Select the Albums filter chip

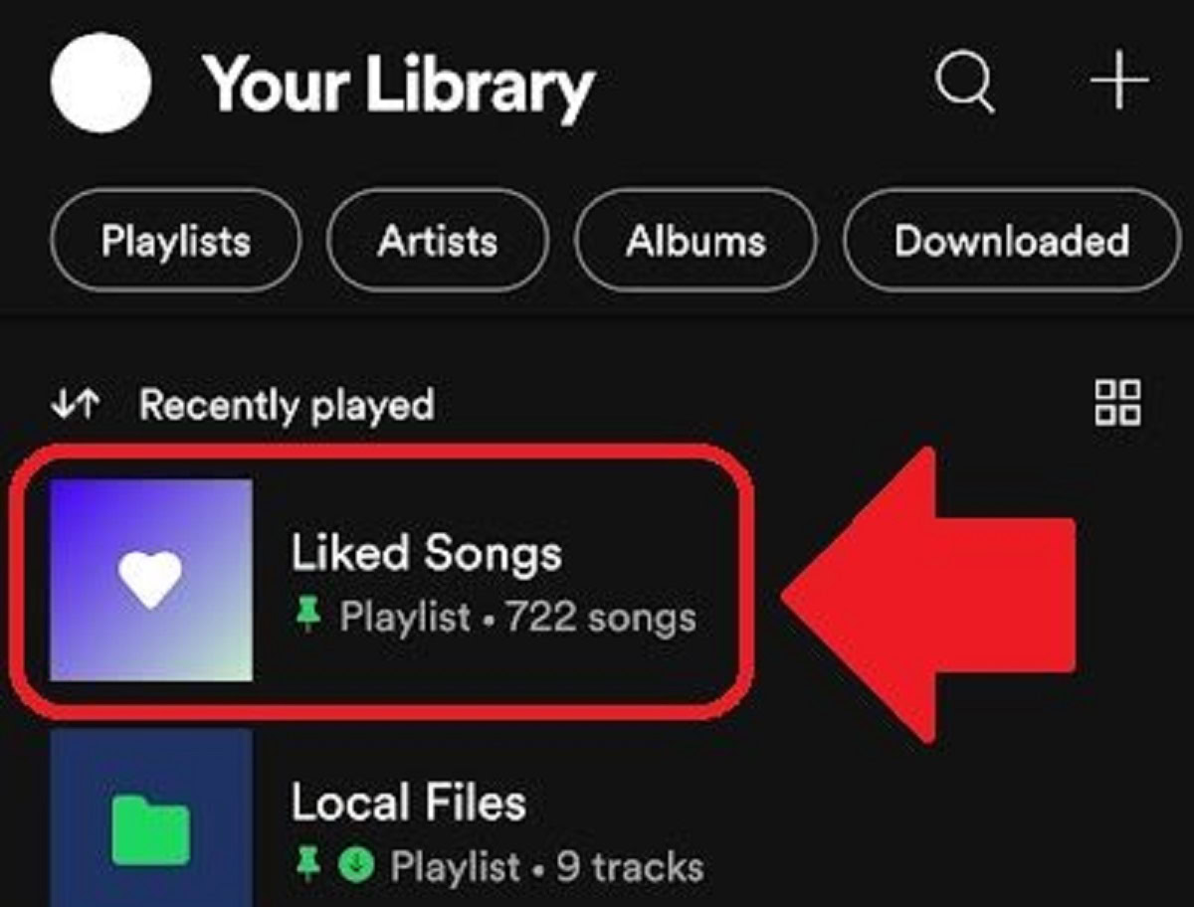pos(696,242)
